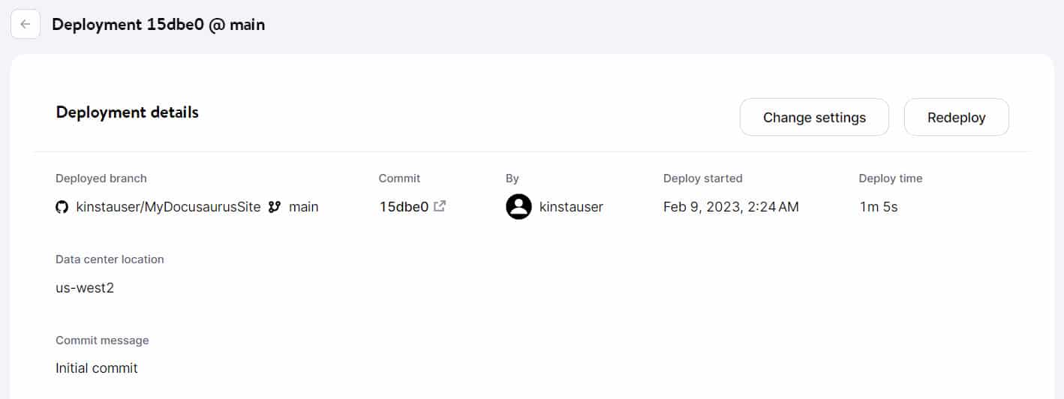The width and height of the screenshot is (1064, 399).
Task: Click the git branch icon
Action: point(275,207)
